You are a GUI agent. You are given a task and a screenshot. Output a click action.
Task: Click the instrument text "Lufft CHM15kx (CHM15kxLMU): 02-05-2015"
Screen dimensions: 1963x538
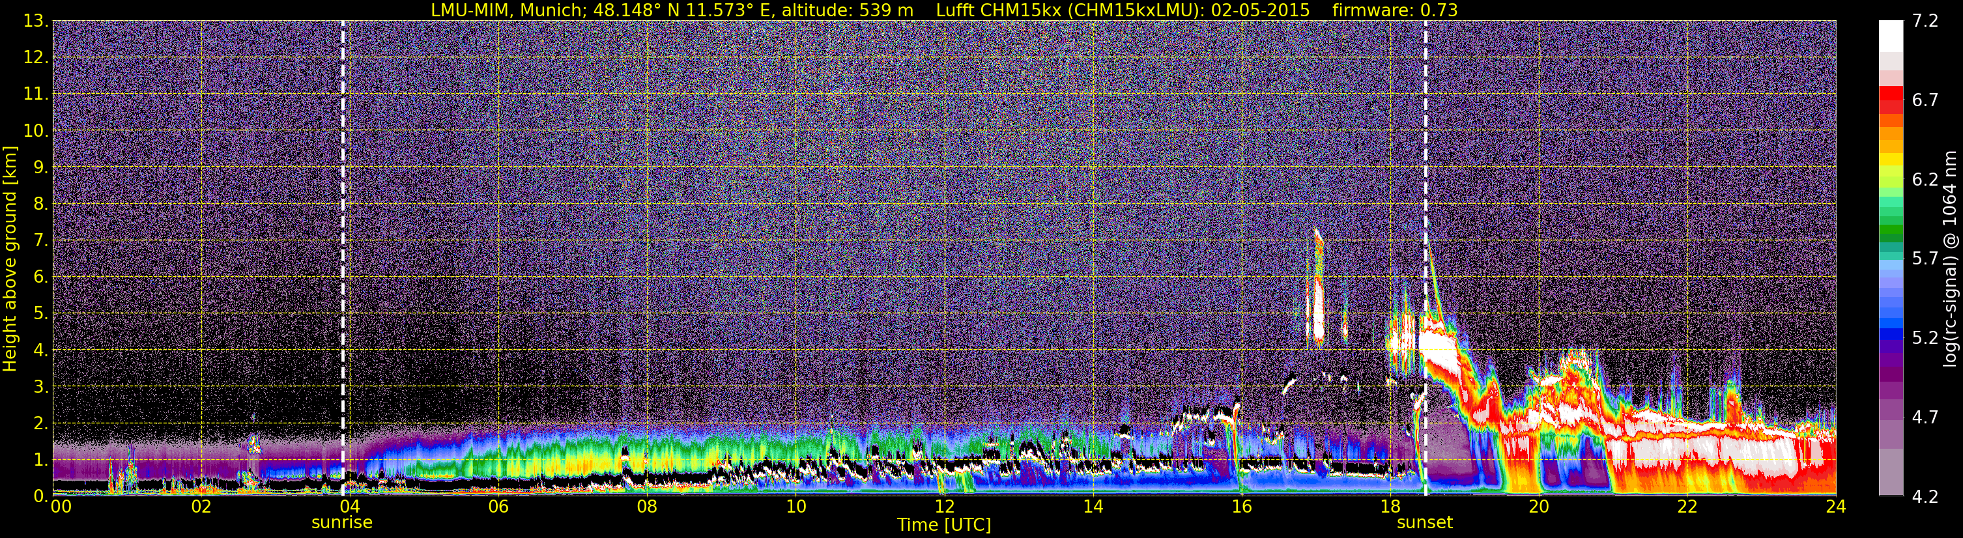pos(1123,10)
